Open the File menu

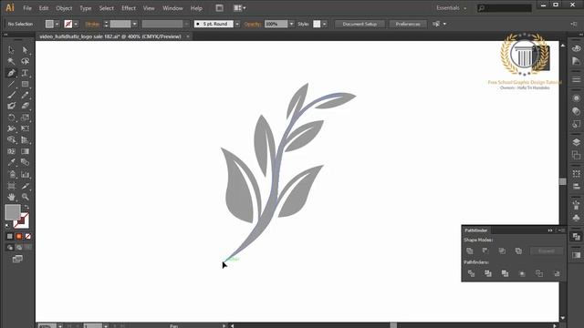pos(27,8)
